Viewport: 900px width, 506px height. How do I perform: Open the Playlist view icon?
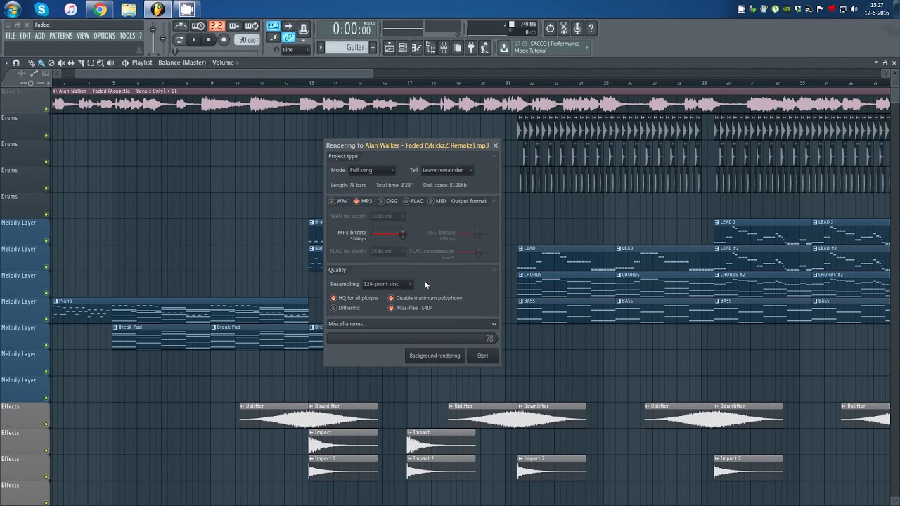click(390, 48)
